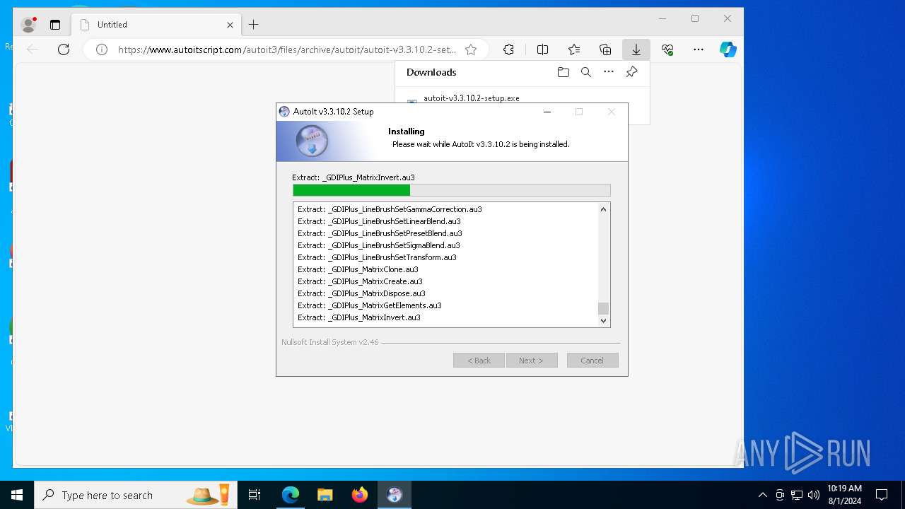Select the _GDIPlus_LineBrushSetLinearBlend.au3 log line
Viewport: 905px width, 509px height.
[x=379, y=221]
